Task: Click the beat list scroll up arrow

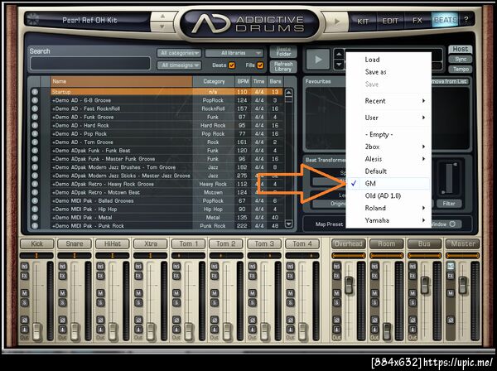Action: tap(288, 93)
